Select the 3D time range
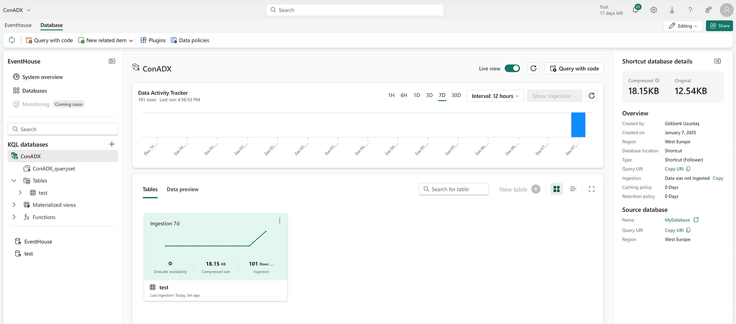This screenshot has height=324, width=736. [429, 95]
